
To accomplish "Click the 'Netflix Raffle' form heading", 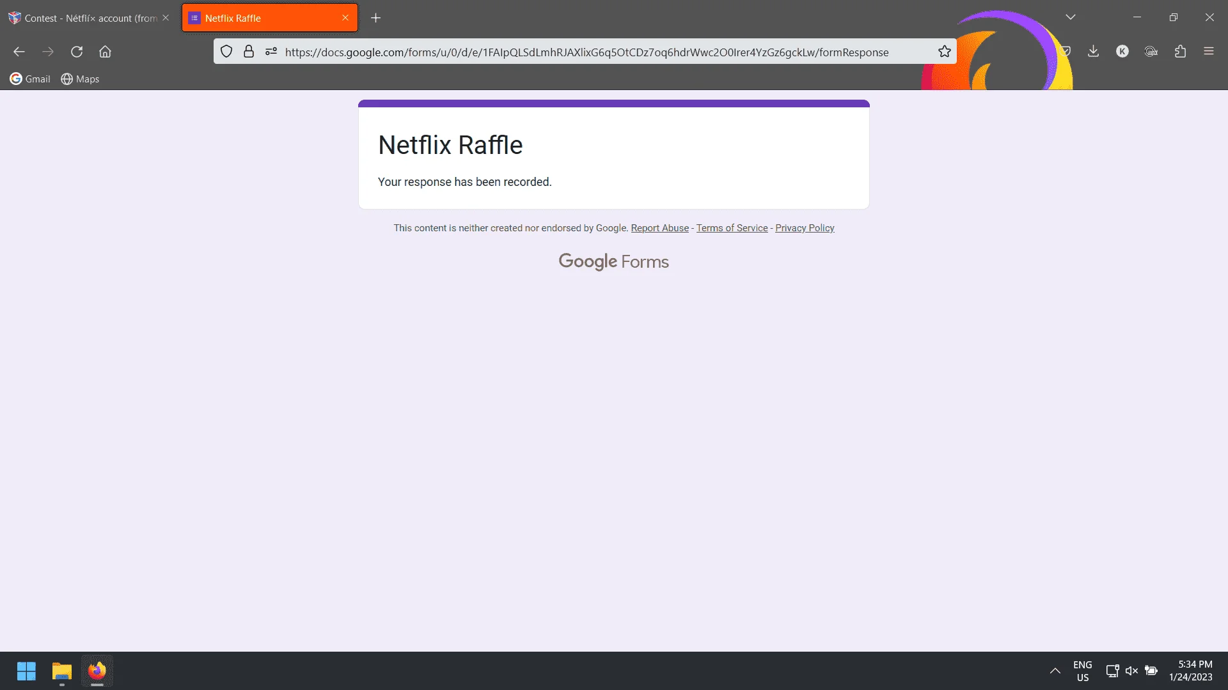I will coord(450,145).
